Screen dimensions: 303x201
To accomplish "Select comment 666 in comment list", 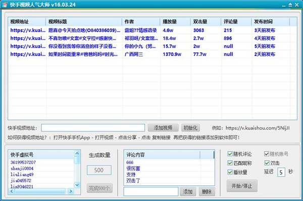I will pos(130,162).
